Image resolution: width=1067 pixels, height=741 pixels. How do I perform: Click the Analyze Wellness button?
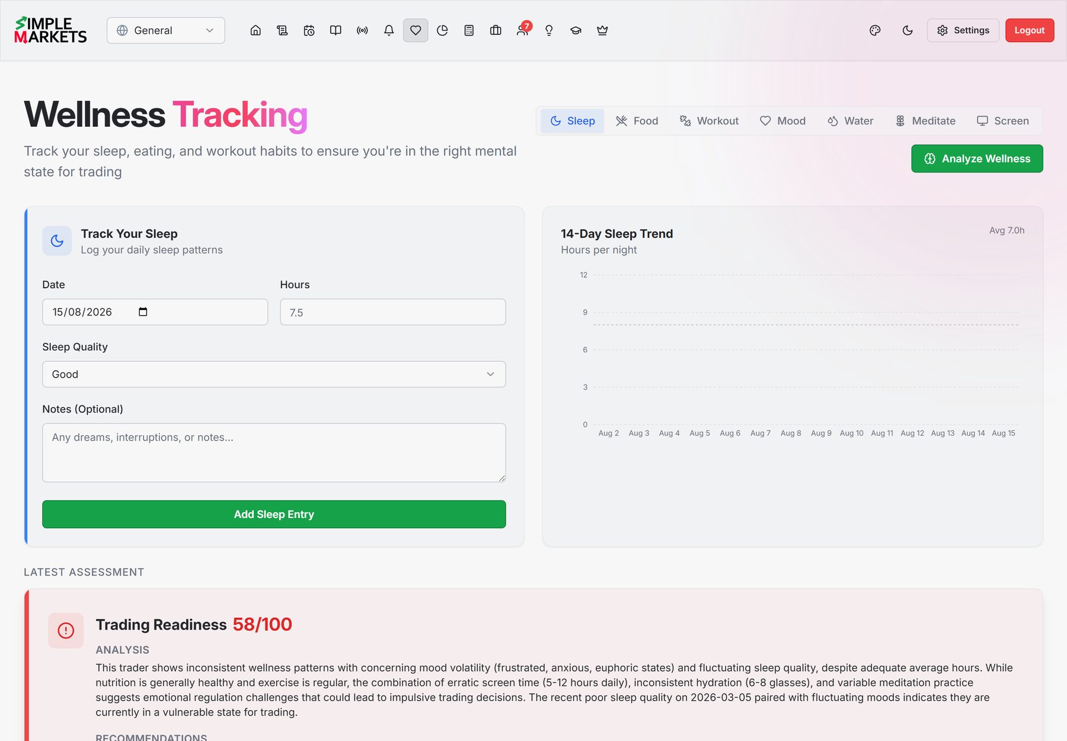pos(977,159)
